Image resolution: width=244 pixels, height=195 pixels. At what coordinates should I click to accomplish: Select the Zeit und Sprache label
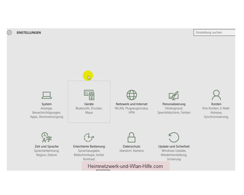(x=46, y=146)
